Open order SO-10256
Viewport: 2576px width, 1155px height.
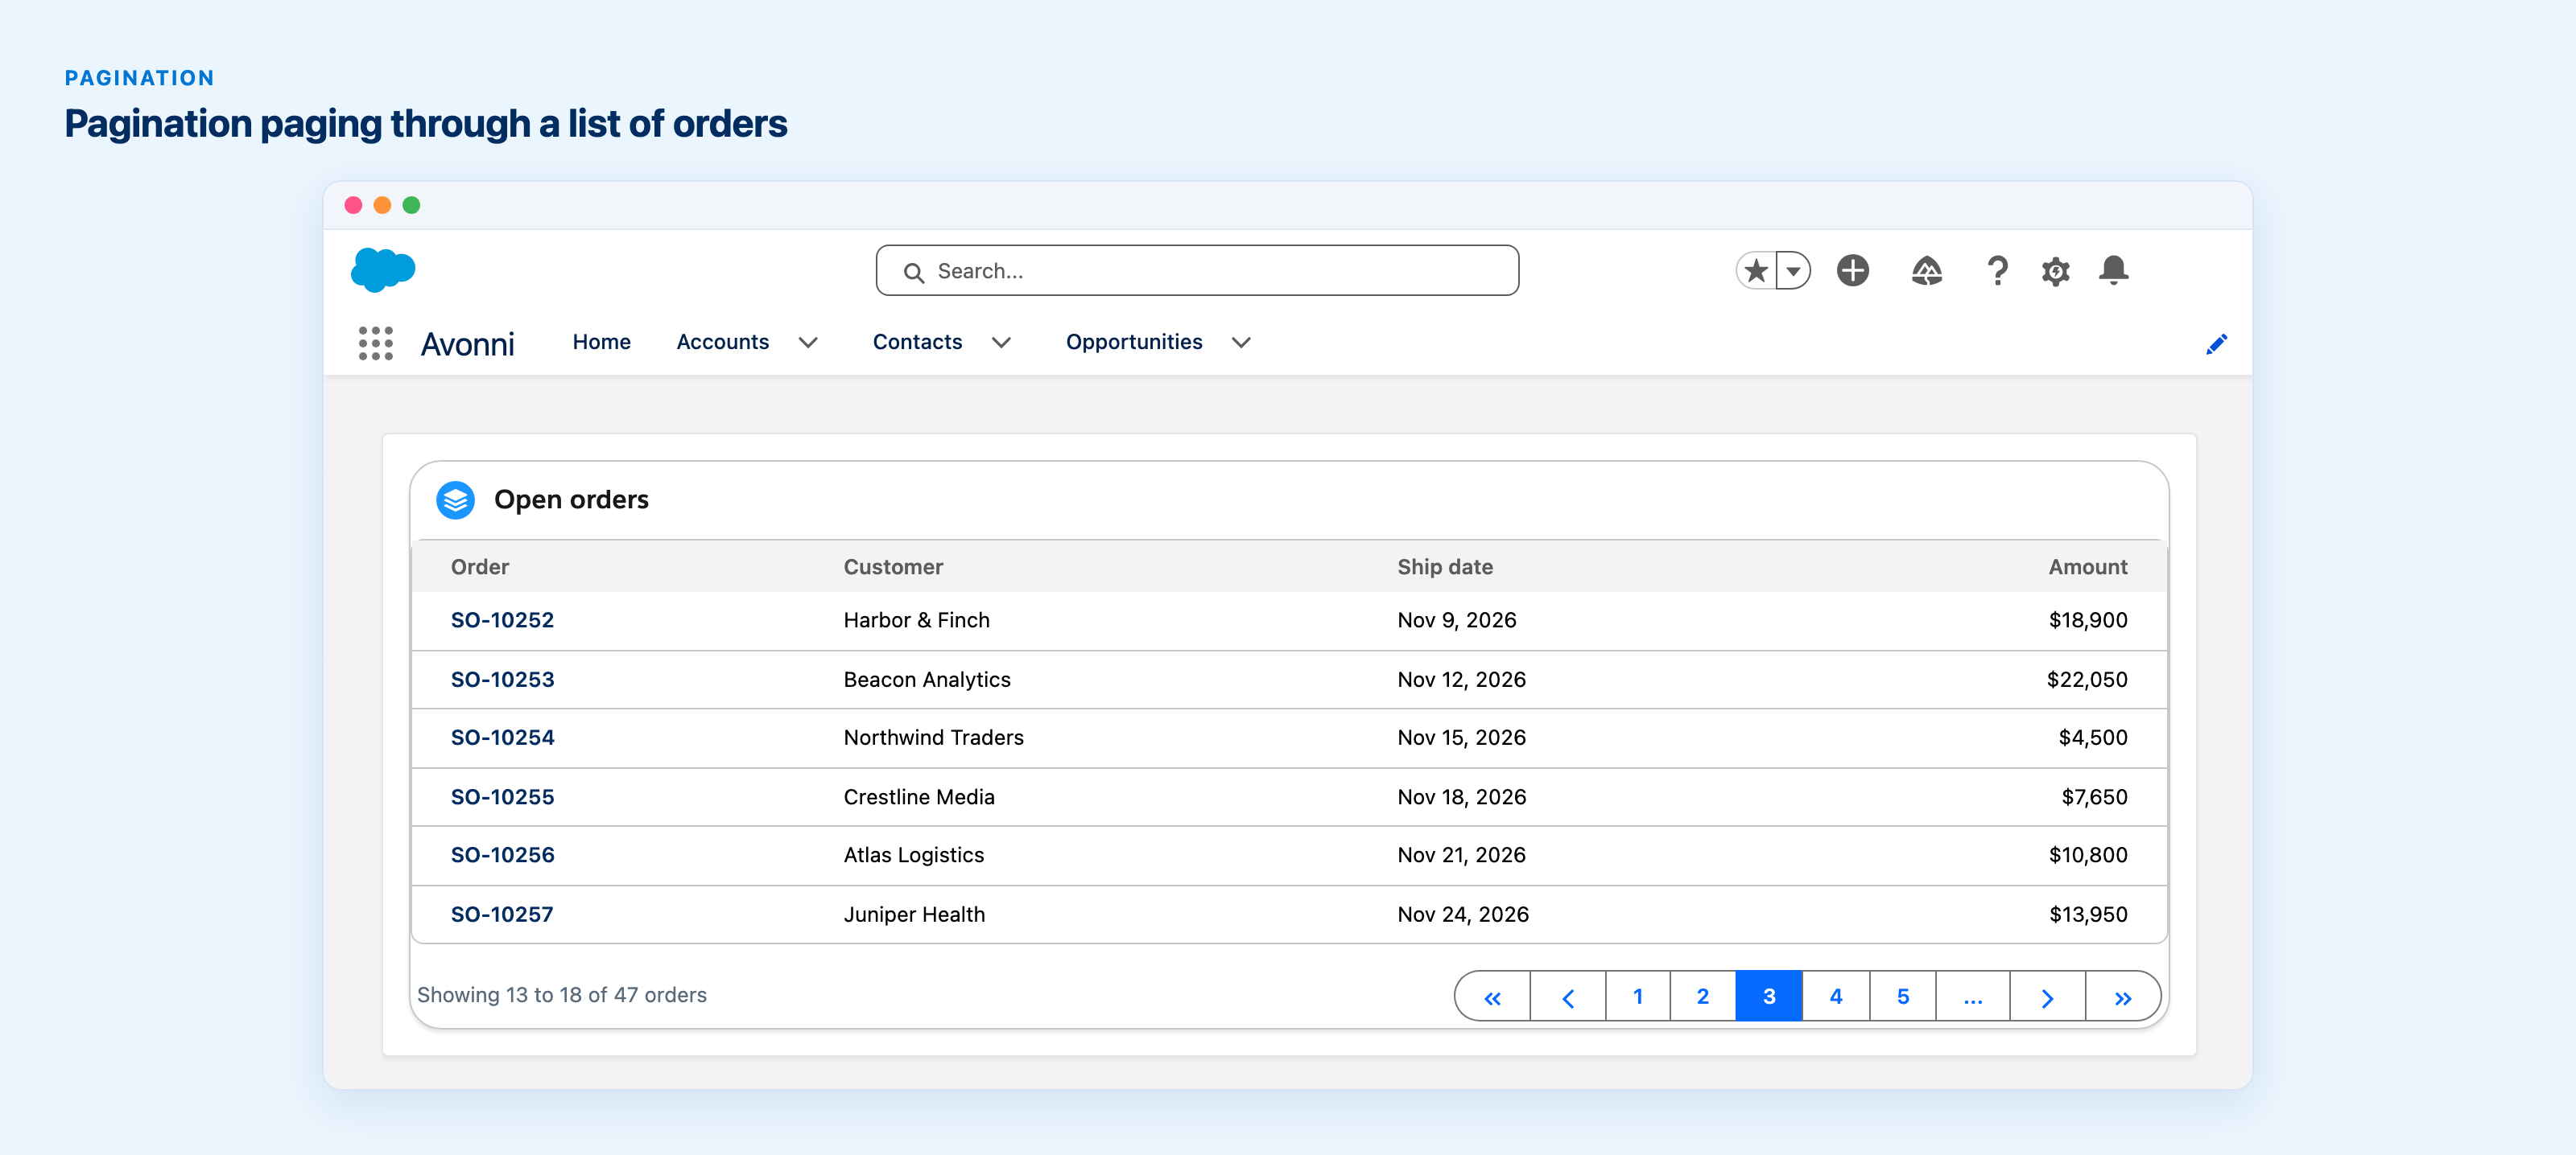[x=502, y=855]
